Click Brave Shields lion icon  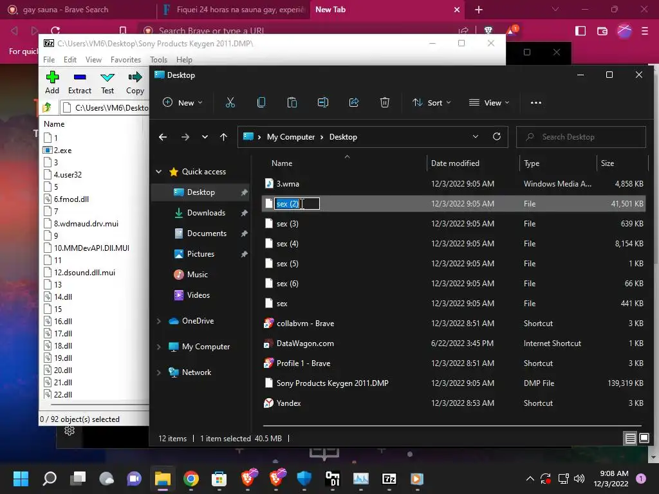coord(488,30)
